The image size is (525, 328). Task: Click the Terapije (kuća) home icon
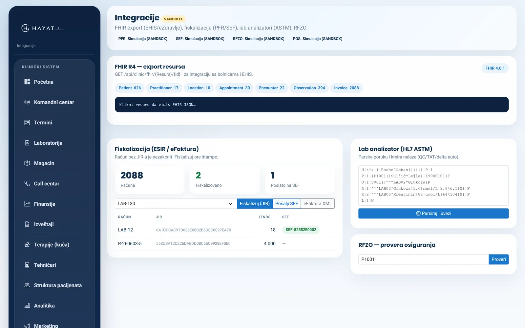point(27,244)
